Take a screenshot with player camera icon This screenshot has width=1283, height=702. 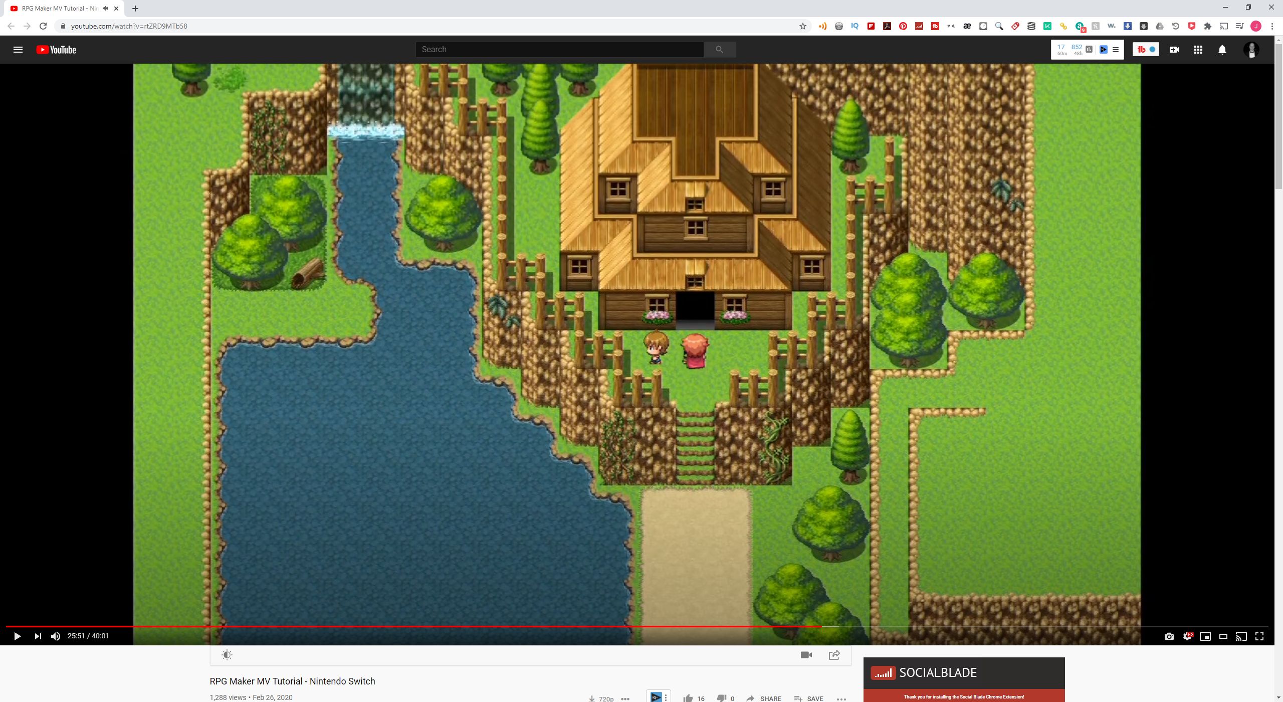(1169, 636)
